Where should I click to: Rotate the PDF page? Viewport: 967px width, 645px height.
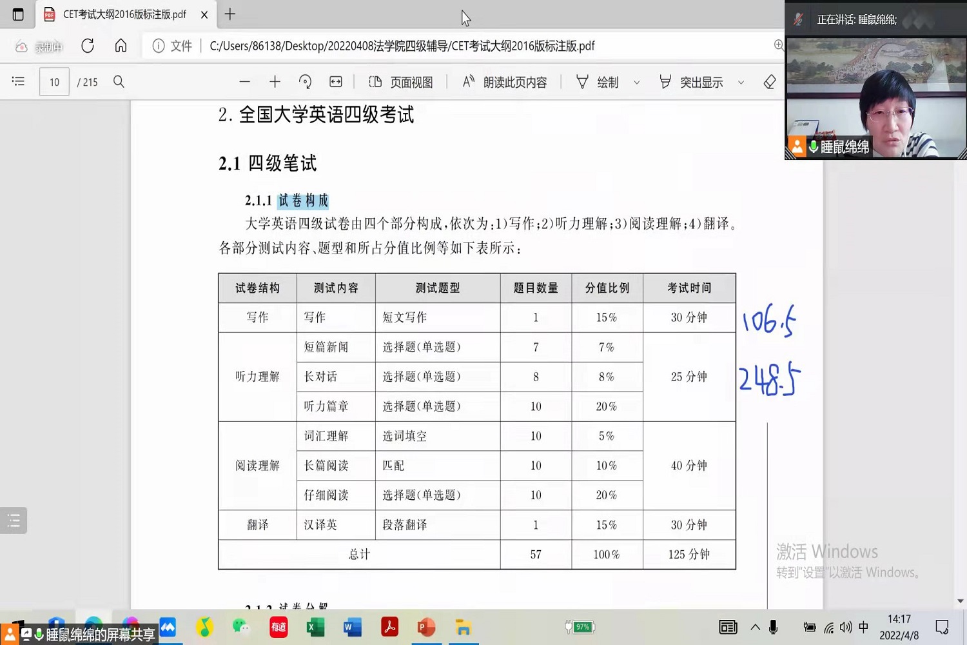pos(305,82)
